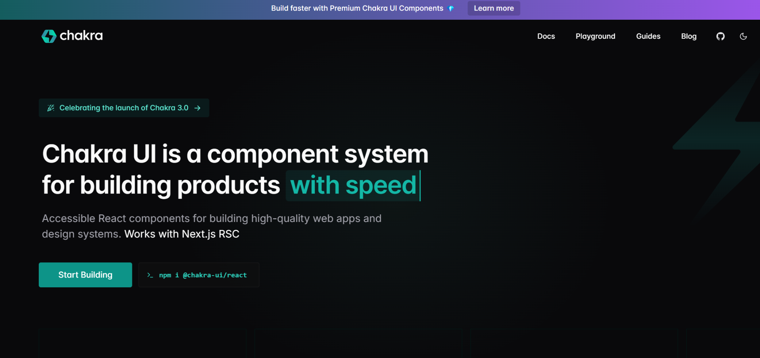This screenshot has width=760, height=358.
Task: Go to Playground in the navigation
Action: [595, 36]
